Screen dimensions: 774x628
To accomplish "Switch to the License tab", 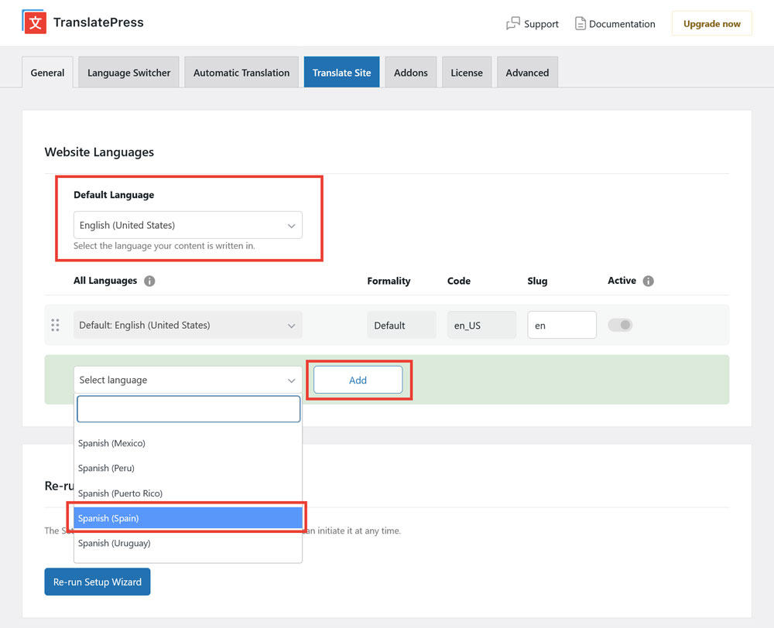I will (x=466, y=72).
